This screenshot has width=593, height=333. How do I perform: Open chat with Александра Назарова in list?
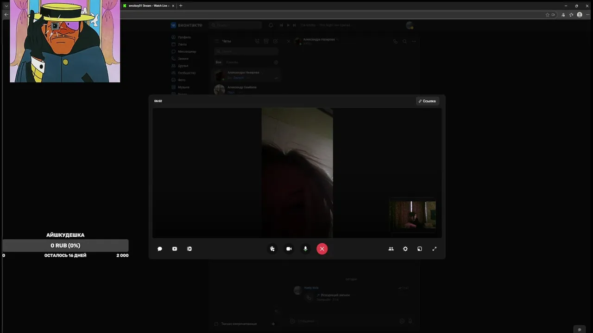pyautogui.click(x=246, y=75)
